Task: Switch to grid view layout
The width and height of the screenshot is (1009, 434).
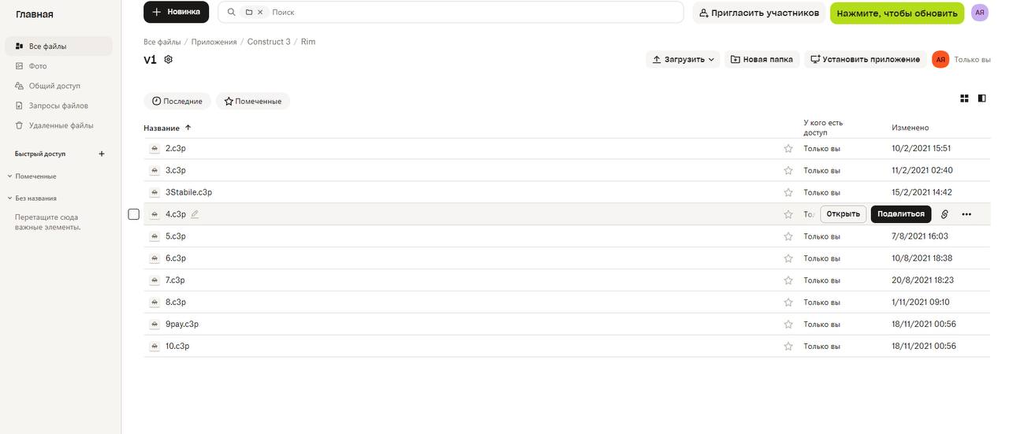Action: tap(964, 98)
